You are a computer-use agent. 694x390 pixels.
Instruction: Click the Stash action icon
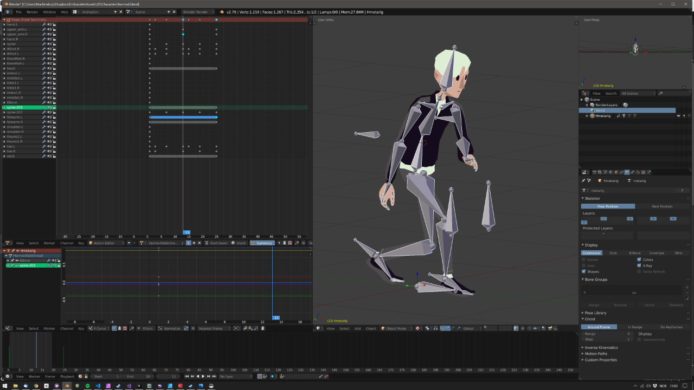click(234, 243)
